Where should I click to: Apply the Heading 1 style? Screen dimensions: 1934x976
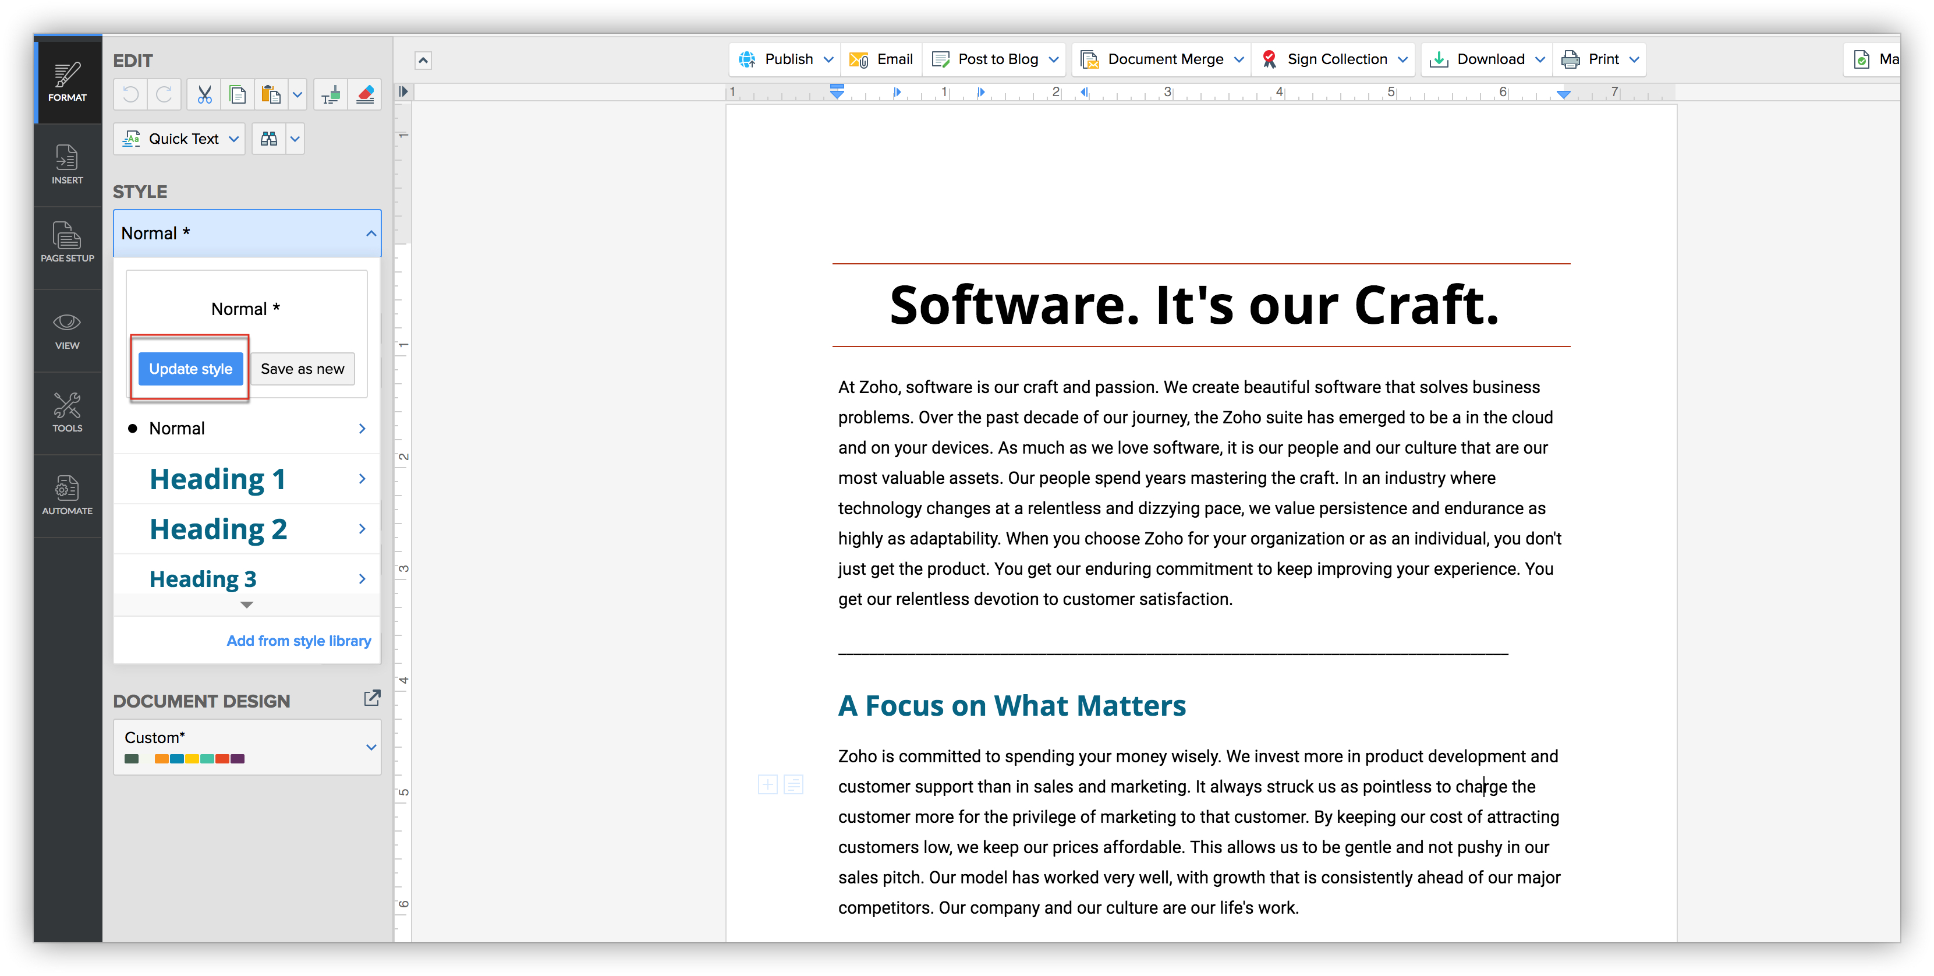[218, 479]
